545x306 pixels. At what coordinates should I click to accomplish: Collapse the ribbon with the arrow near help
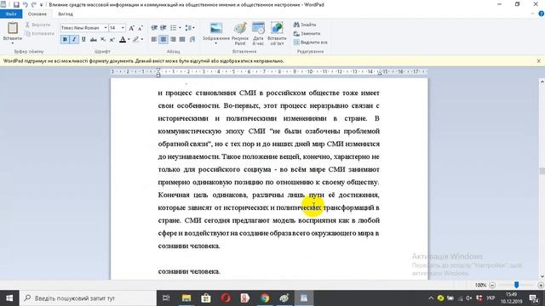pyautogui.click(x=533, y=14)
